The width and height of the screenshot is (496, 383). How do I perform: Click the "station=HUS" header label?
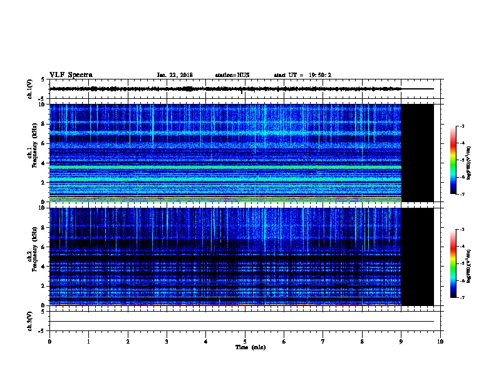click(232, 75)
